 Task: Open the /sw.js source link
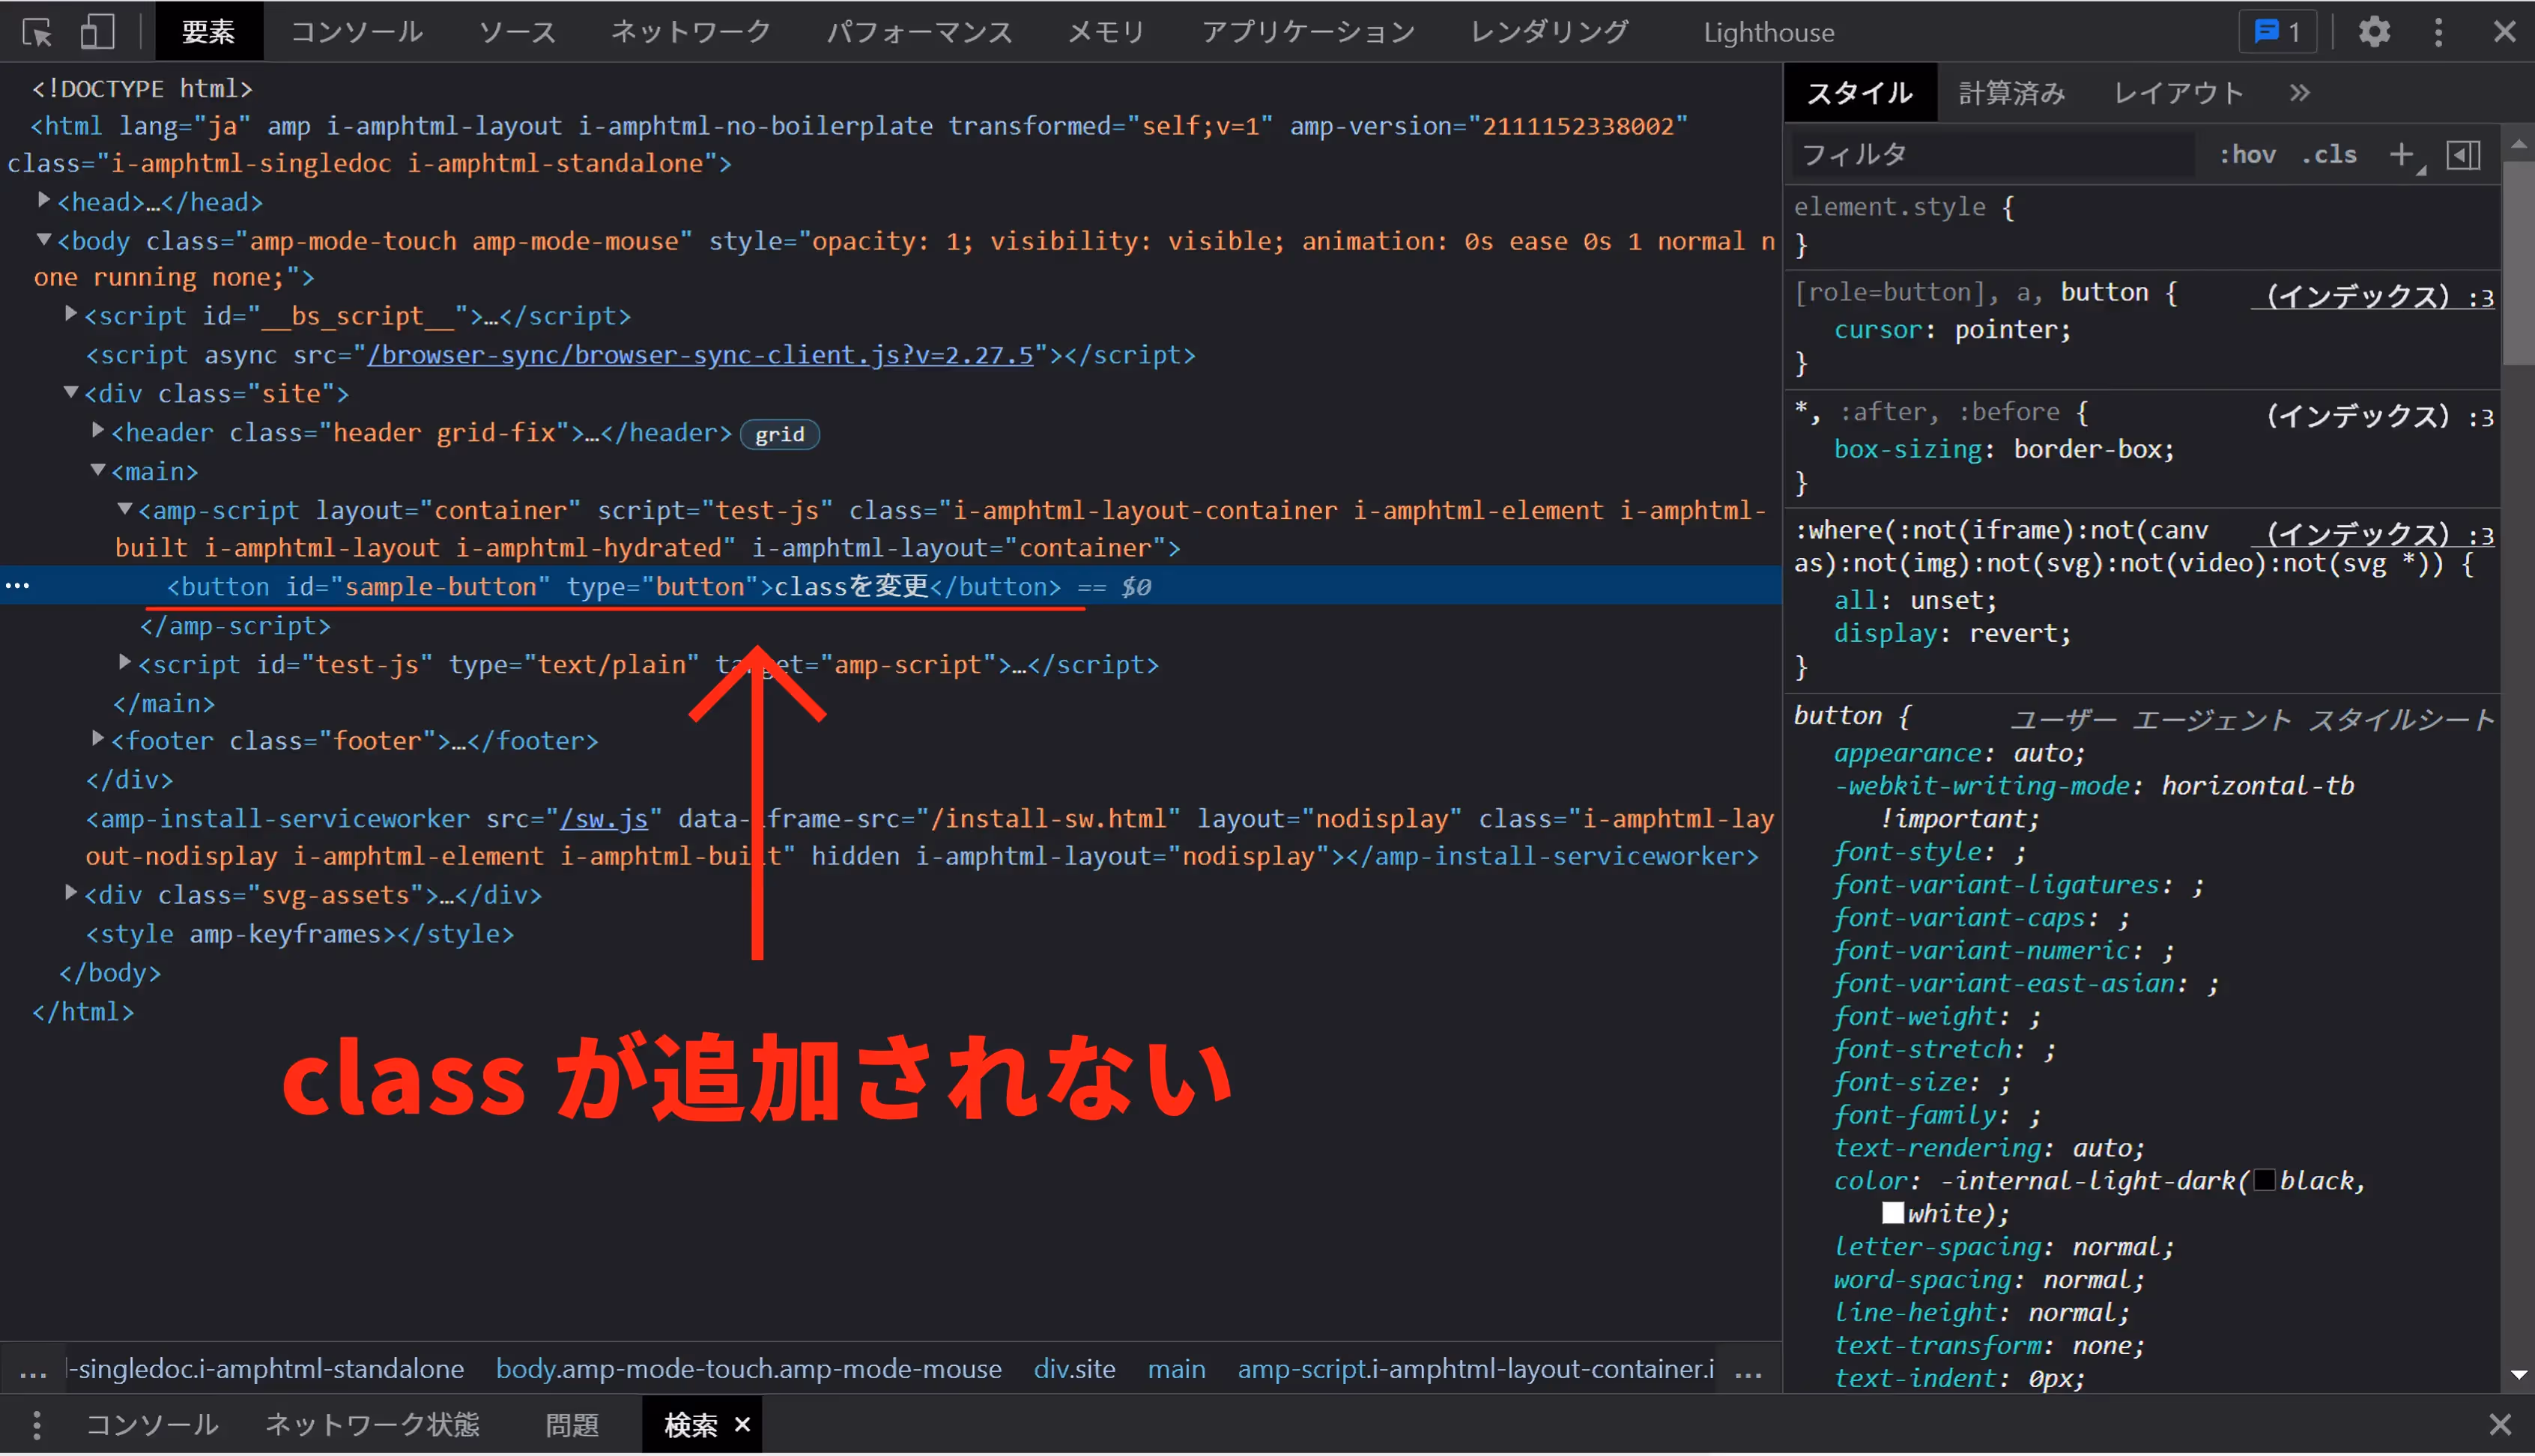pos(604,818)
